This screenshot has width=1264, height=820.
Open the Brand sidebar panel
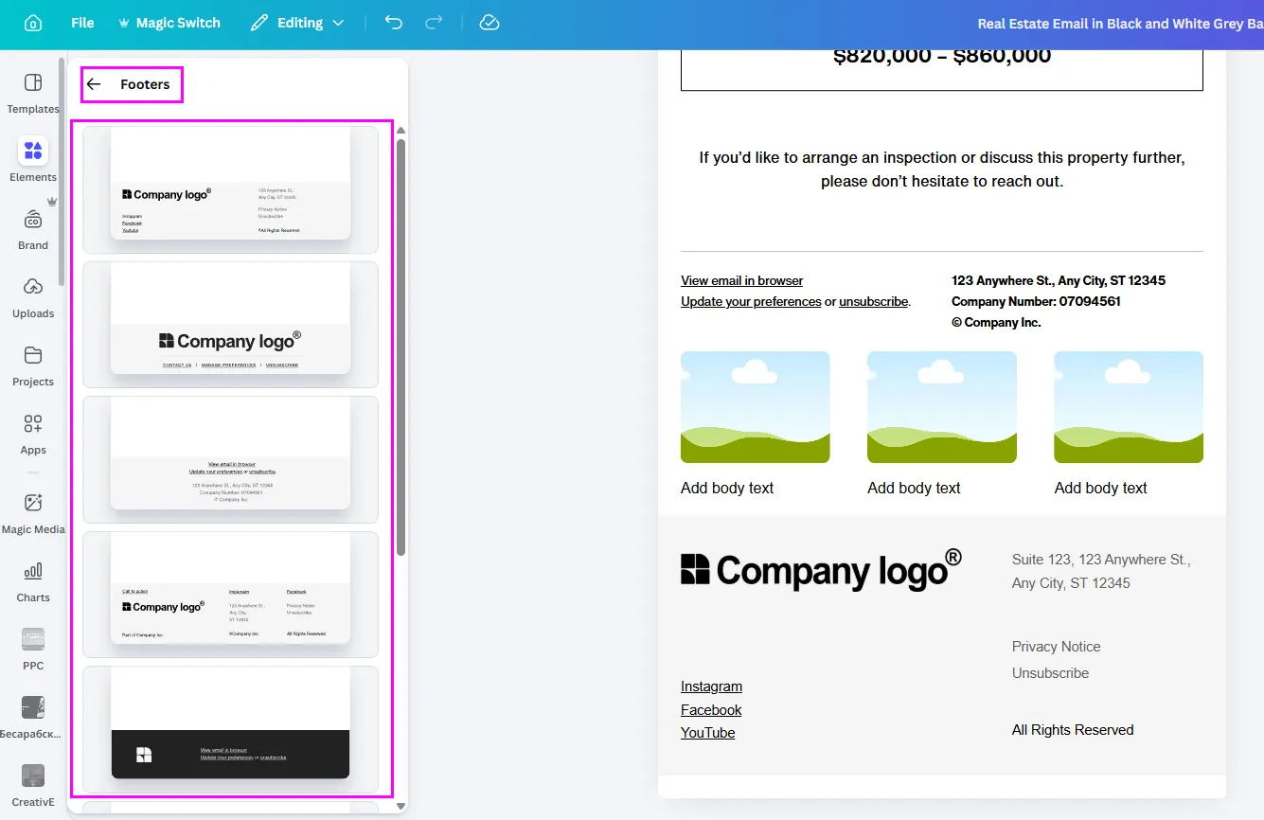coord(33,229)
